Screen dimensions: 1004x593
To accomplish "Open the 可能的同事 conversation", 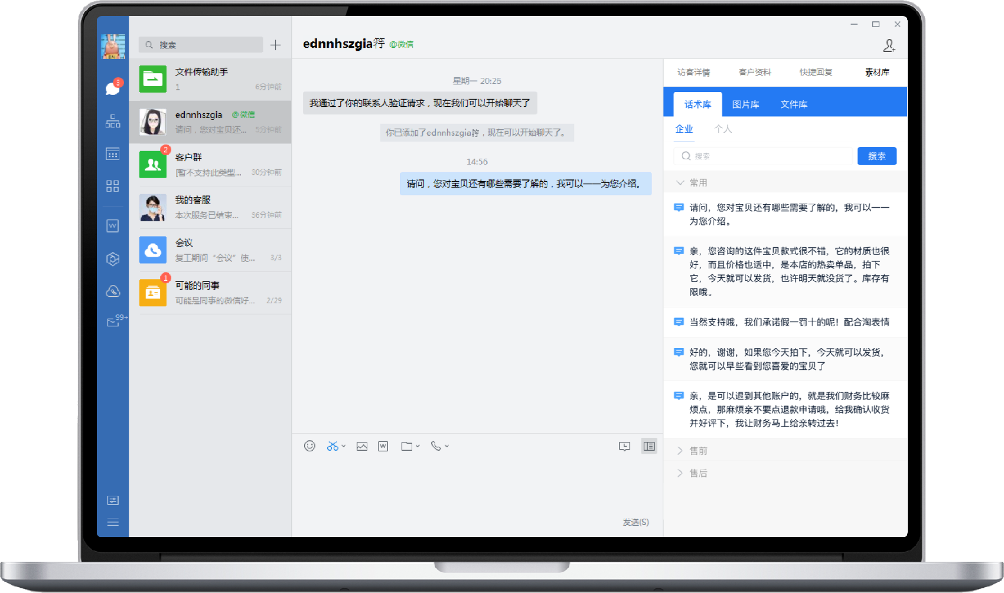I will click(x=210, y=293).
